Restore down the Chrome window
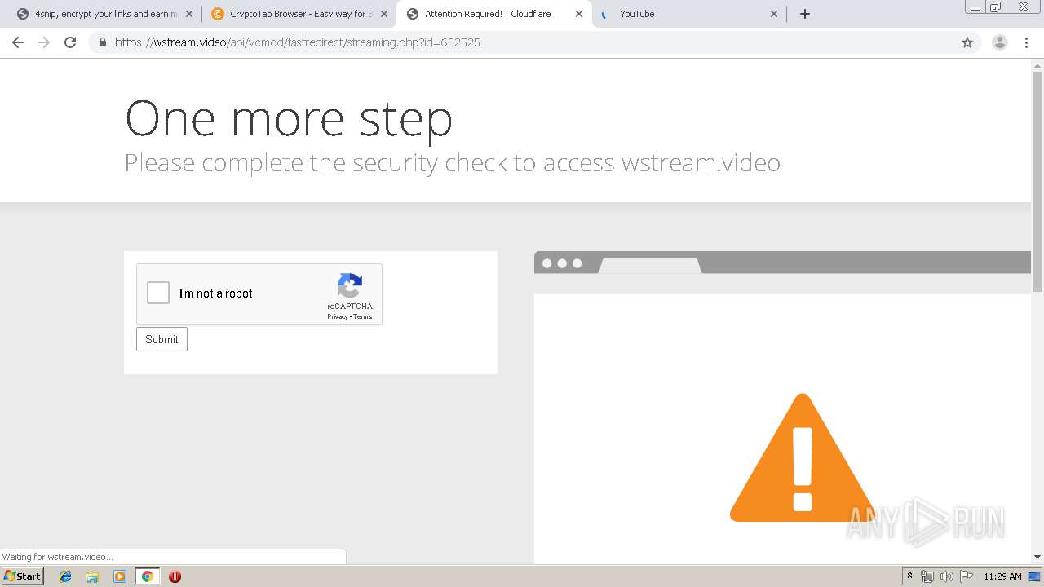Screen dimensions: 1044x587 coord(996,7)
